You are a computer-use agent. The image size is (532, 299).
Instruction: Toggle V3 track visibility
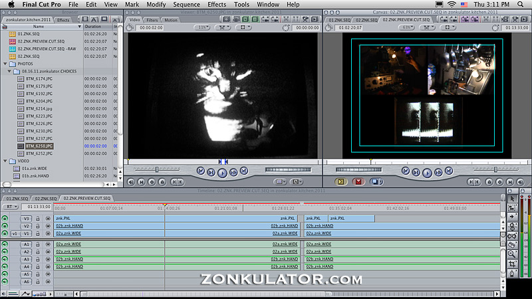tap(5, 219)
